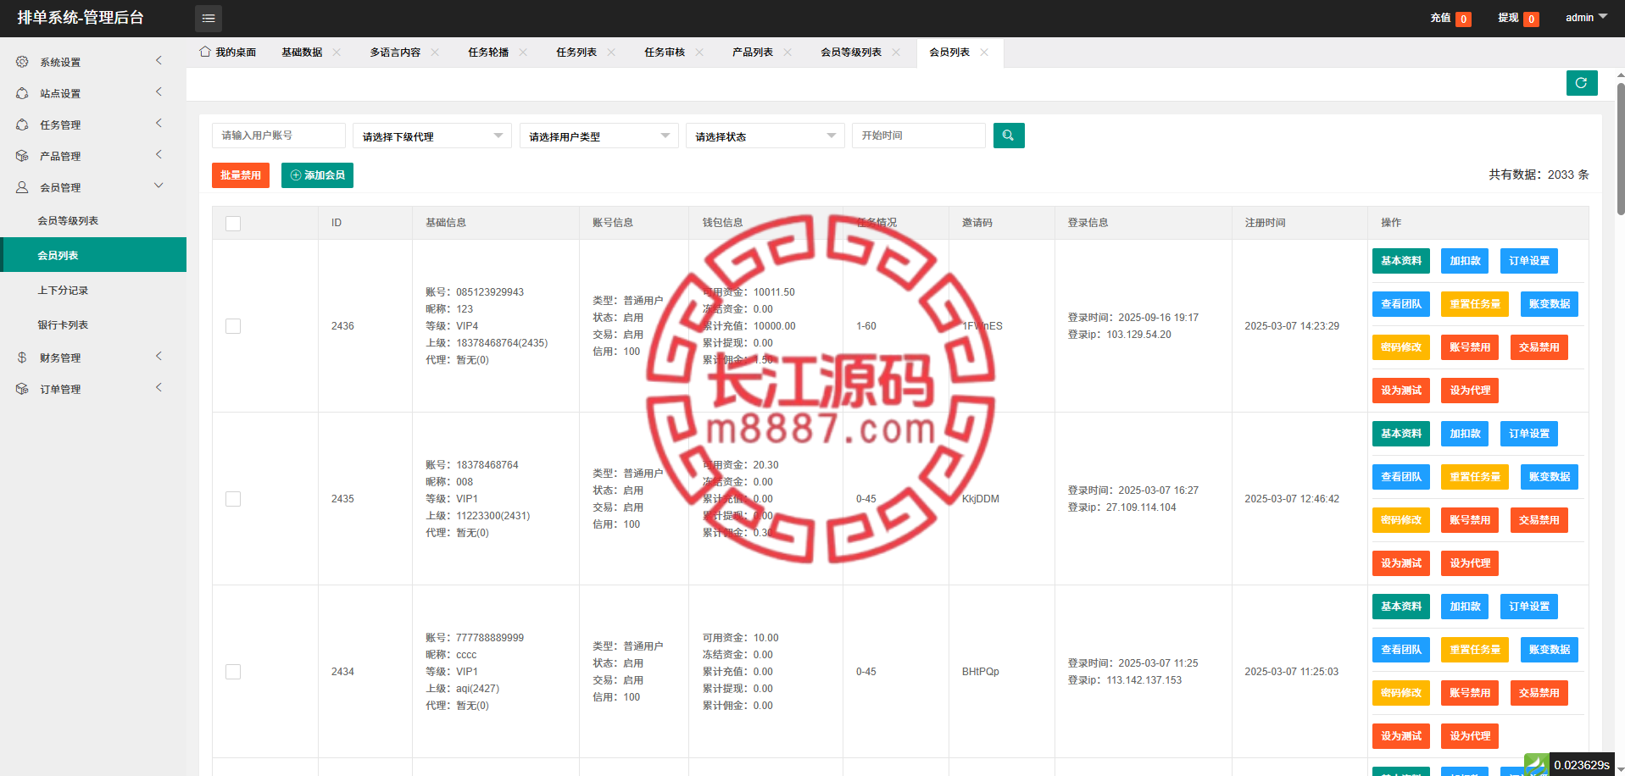Close the 任务审核 tab

[699, 53]
